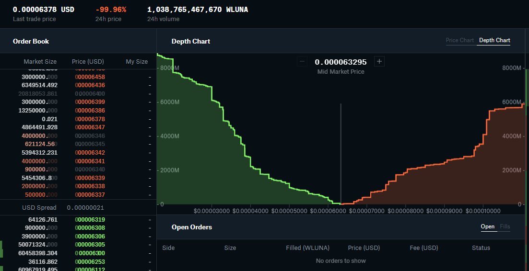Click the 0.00006400 ask price
The image size is (529, 271).
90,93
